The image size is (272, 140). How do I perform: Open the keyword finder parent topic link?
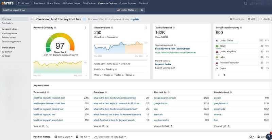click(x=163, y=64)
